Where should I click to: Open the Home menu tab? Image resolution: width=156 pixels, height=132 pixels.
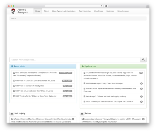(38, 11)
